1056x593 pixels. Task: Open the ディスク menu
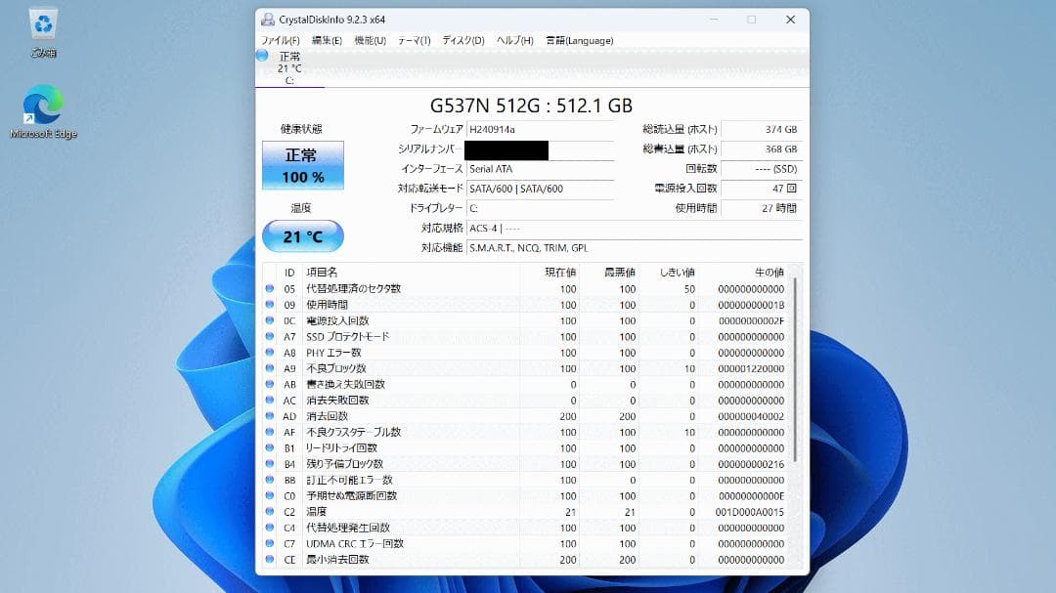462,40
